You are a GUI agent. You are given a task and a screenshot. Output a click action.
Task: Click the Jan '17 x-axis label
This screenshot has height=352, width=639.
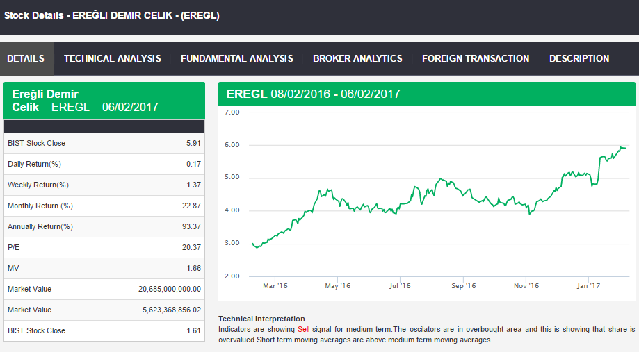588,285
